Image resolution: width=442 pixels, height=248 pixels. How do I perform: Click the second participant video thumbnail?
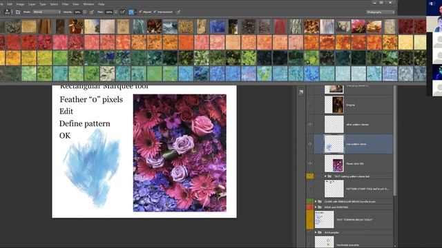[x=434, y=24]
